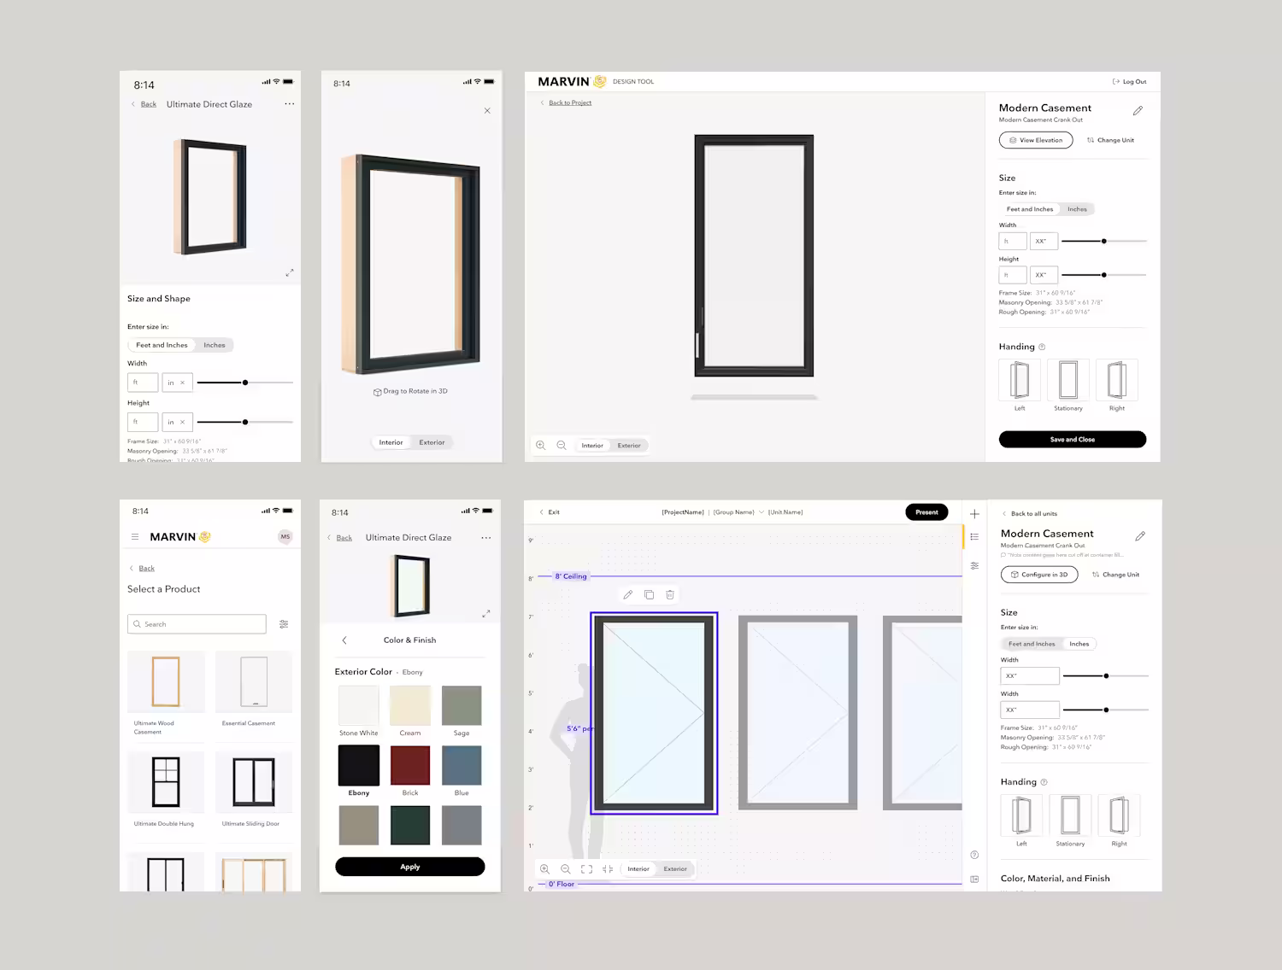This screenshot has width=1282, height=970.
Task: Duplicate the selected window unit on the canvas
Action: point(649,594)
